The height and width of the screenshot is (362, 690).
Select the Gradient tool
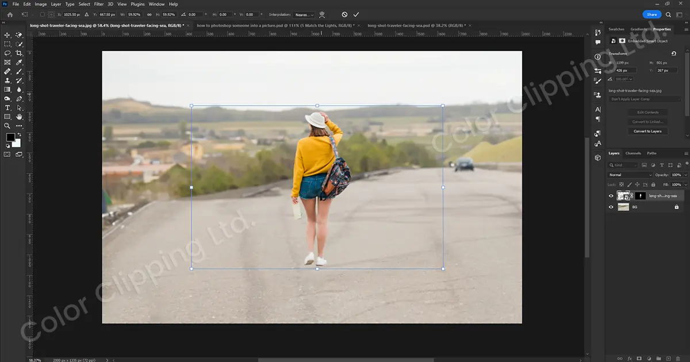[7, 89]
